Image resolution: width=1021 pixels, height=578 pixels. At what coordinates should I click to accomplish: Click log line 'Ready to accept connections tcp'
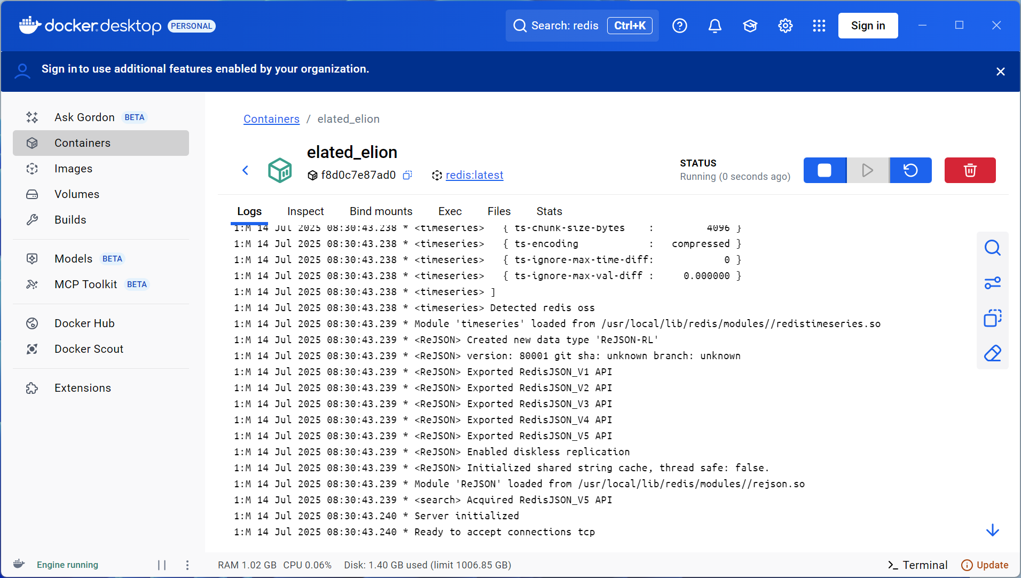point(414,532)
